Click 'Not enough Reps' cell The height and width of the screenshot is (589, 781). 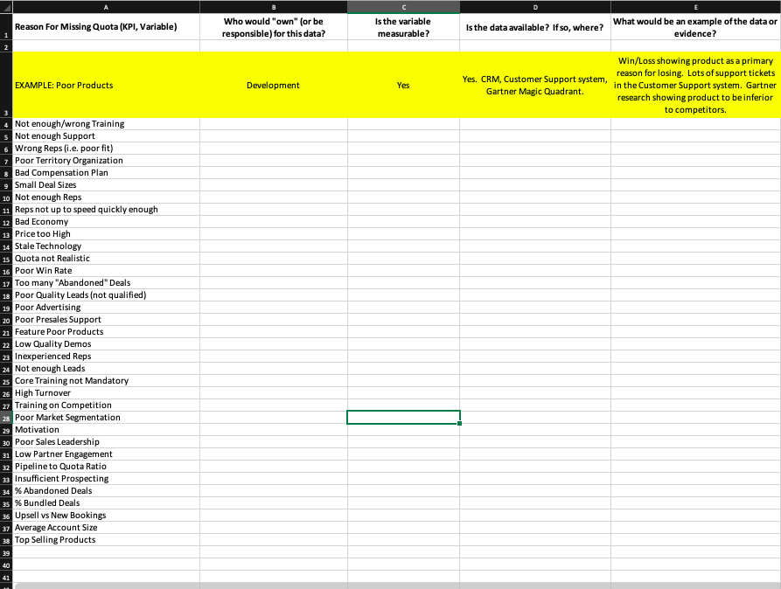tap(106, 197)
